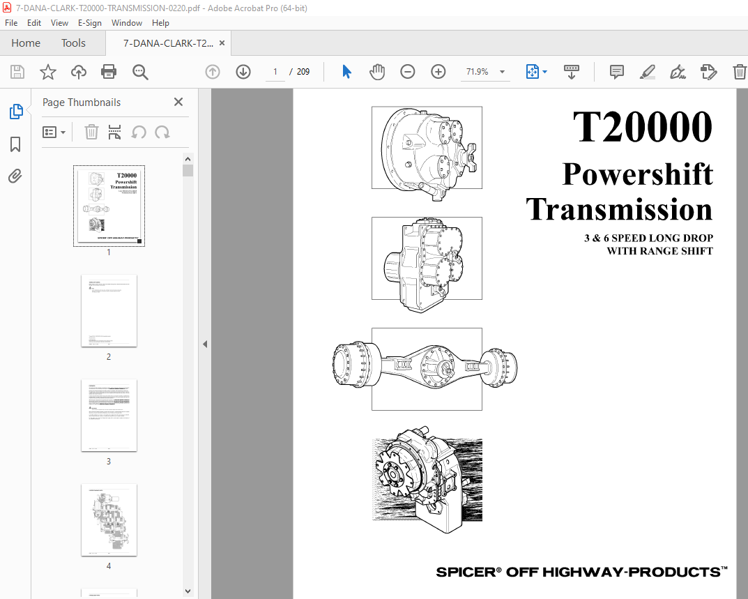Select page 3 thumbnail

(109, 415)
